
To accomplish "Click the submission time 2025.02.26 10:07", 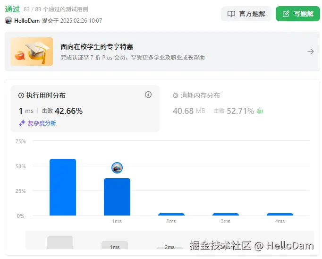I will click(x=81, y=21).
